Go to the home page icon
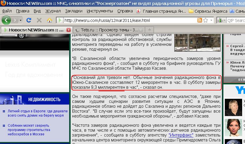The width and height of the screenshot is (245, 144). (49, 20)
